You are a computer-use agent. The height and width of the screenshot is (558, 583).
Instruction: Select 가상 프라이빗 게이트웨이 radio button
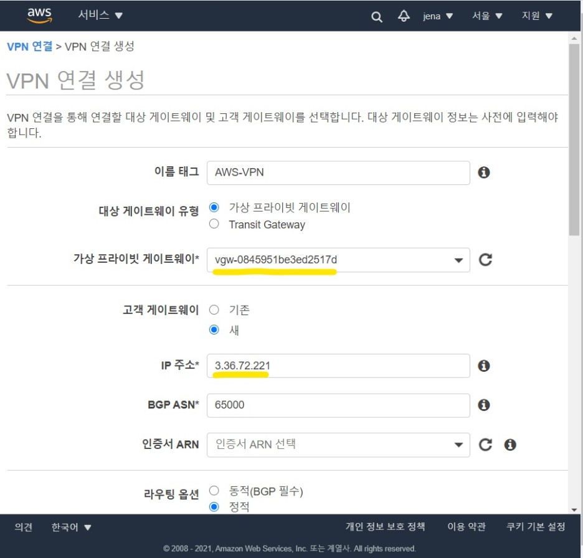pos(214,207)
